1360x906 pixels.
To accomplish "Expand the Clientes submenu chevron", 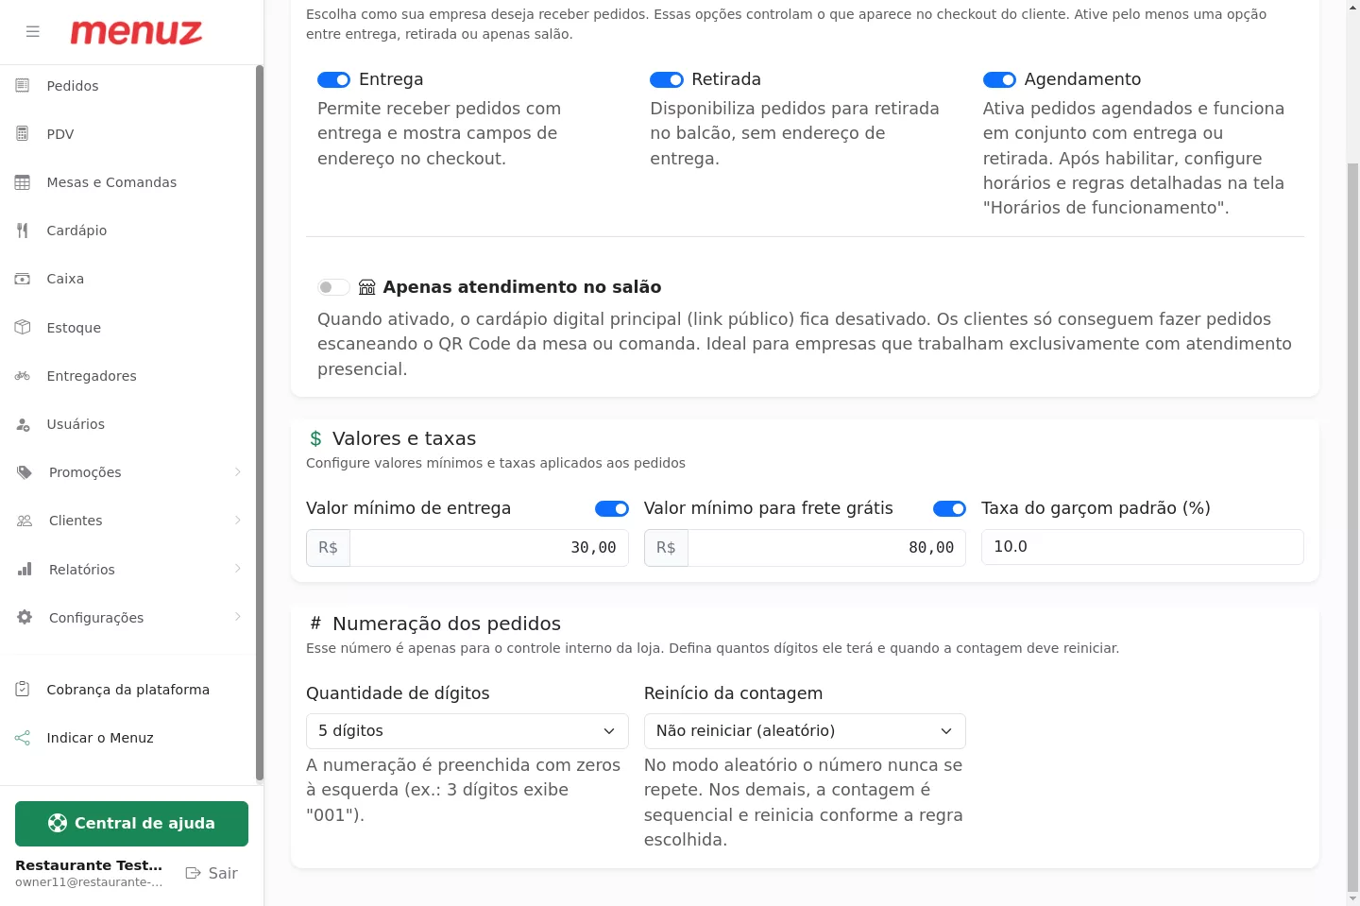I will click(237, 521).
